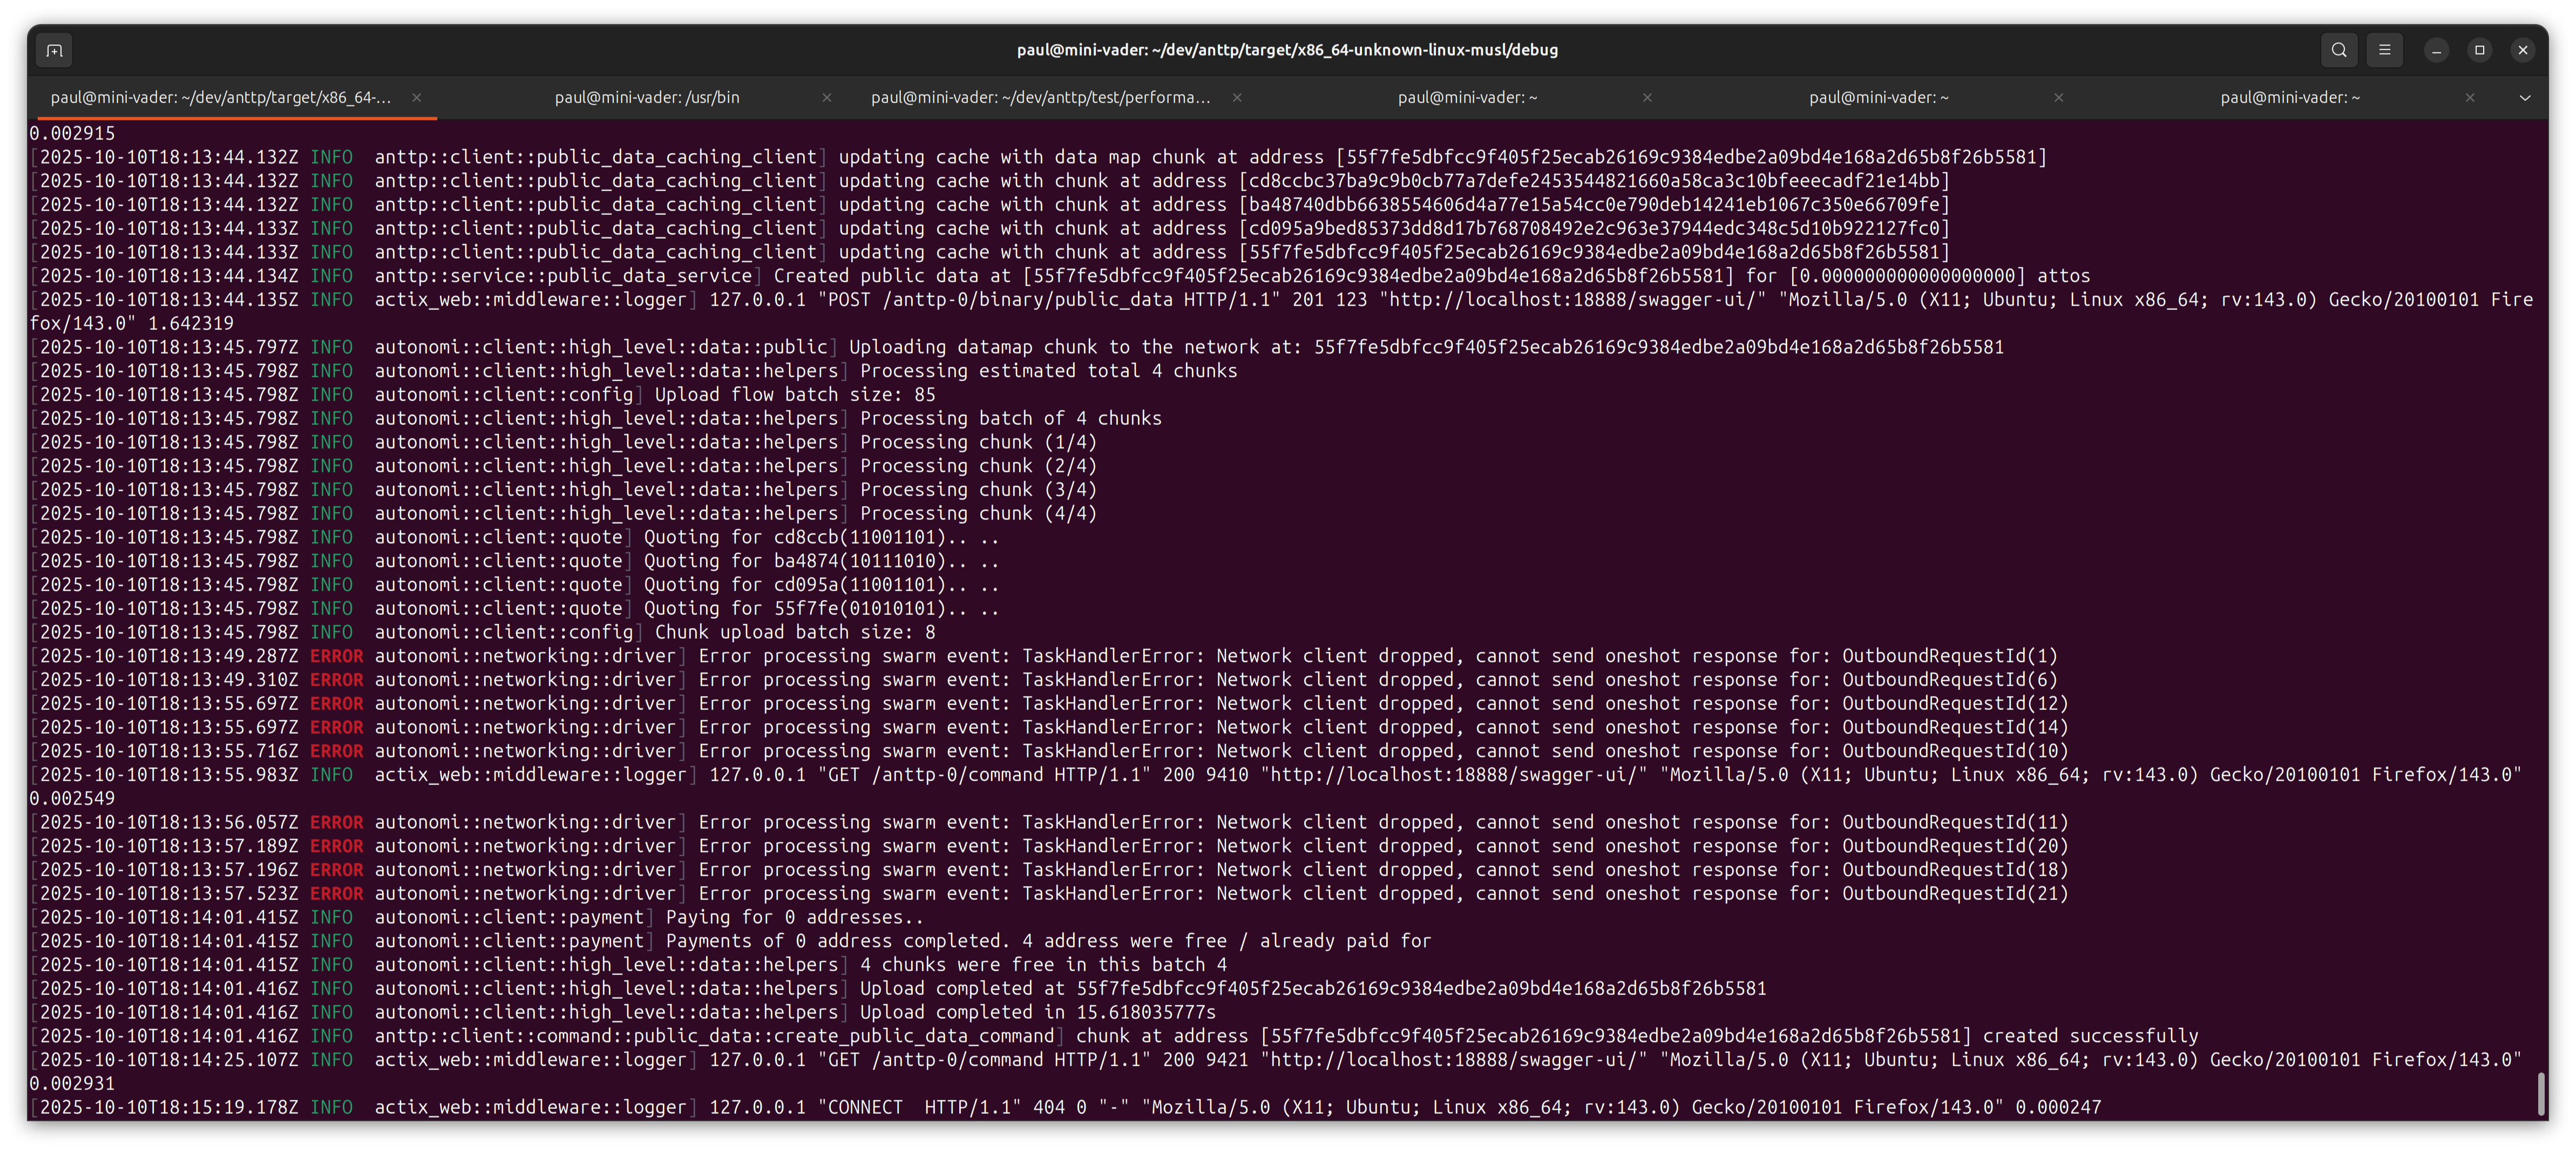Open the hamburger main menu
This screenshot has height=1151, width=2576.
2385,50
